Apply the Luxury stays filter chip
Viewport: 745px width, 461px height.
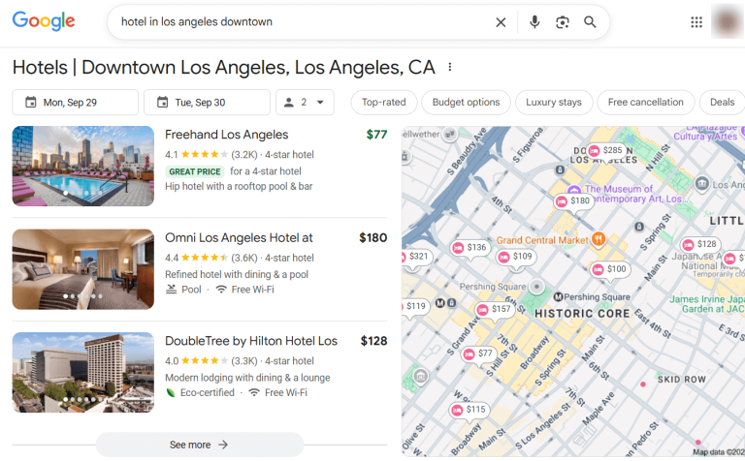(554, 103)
